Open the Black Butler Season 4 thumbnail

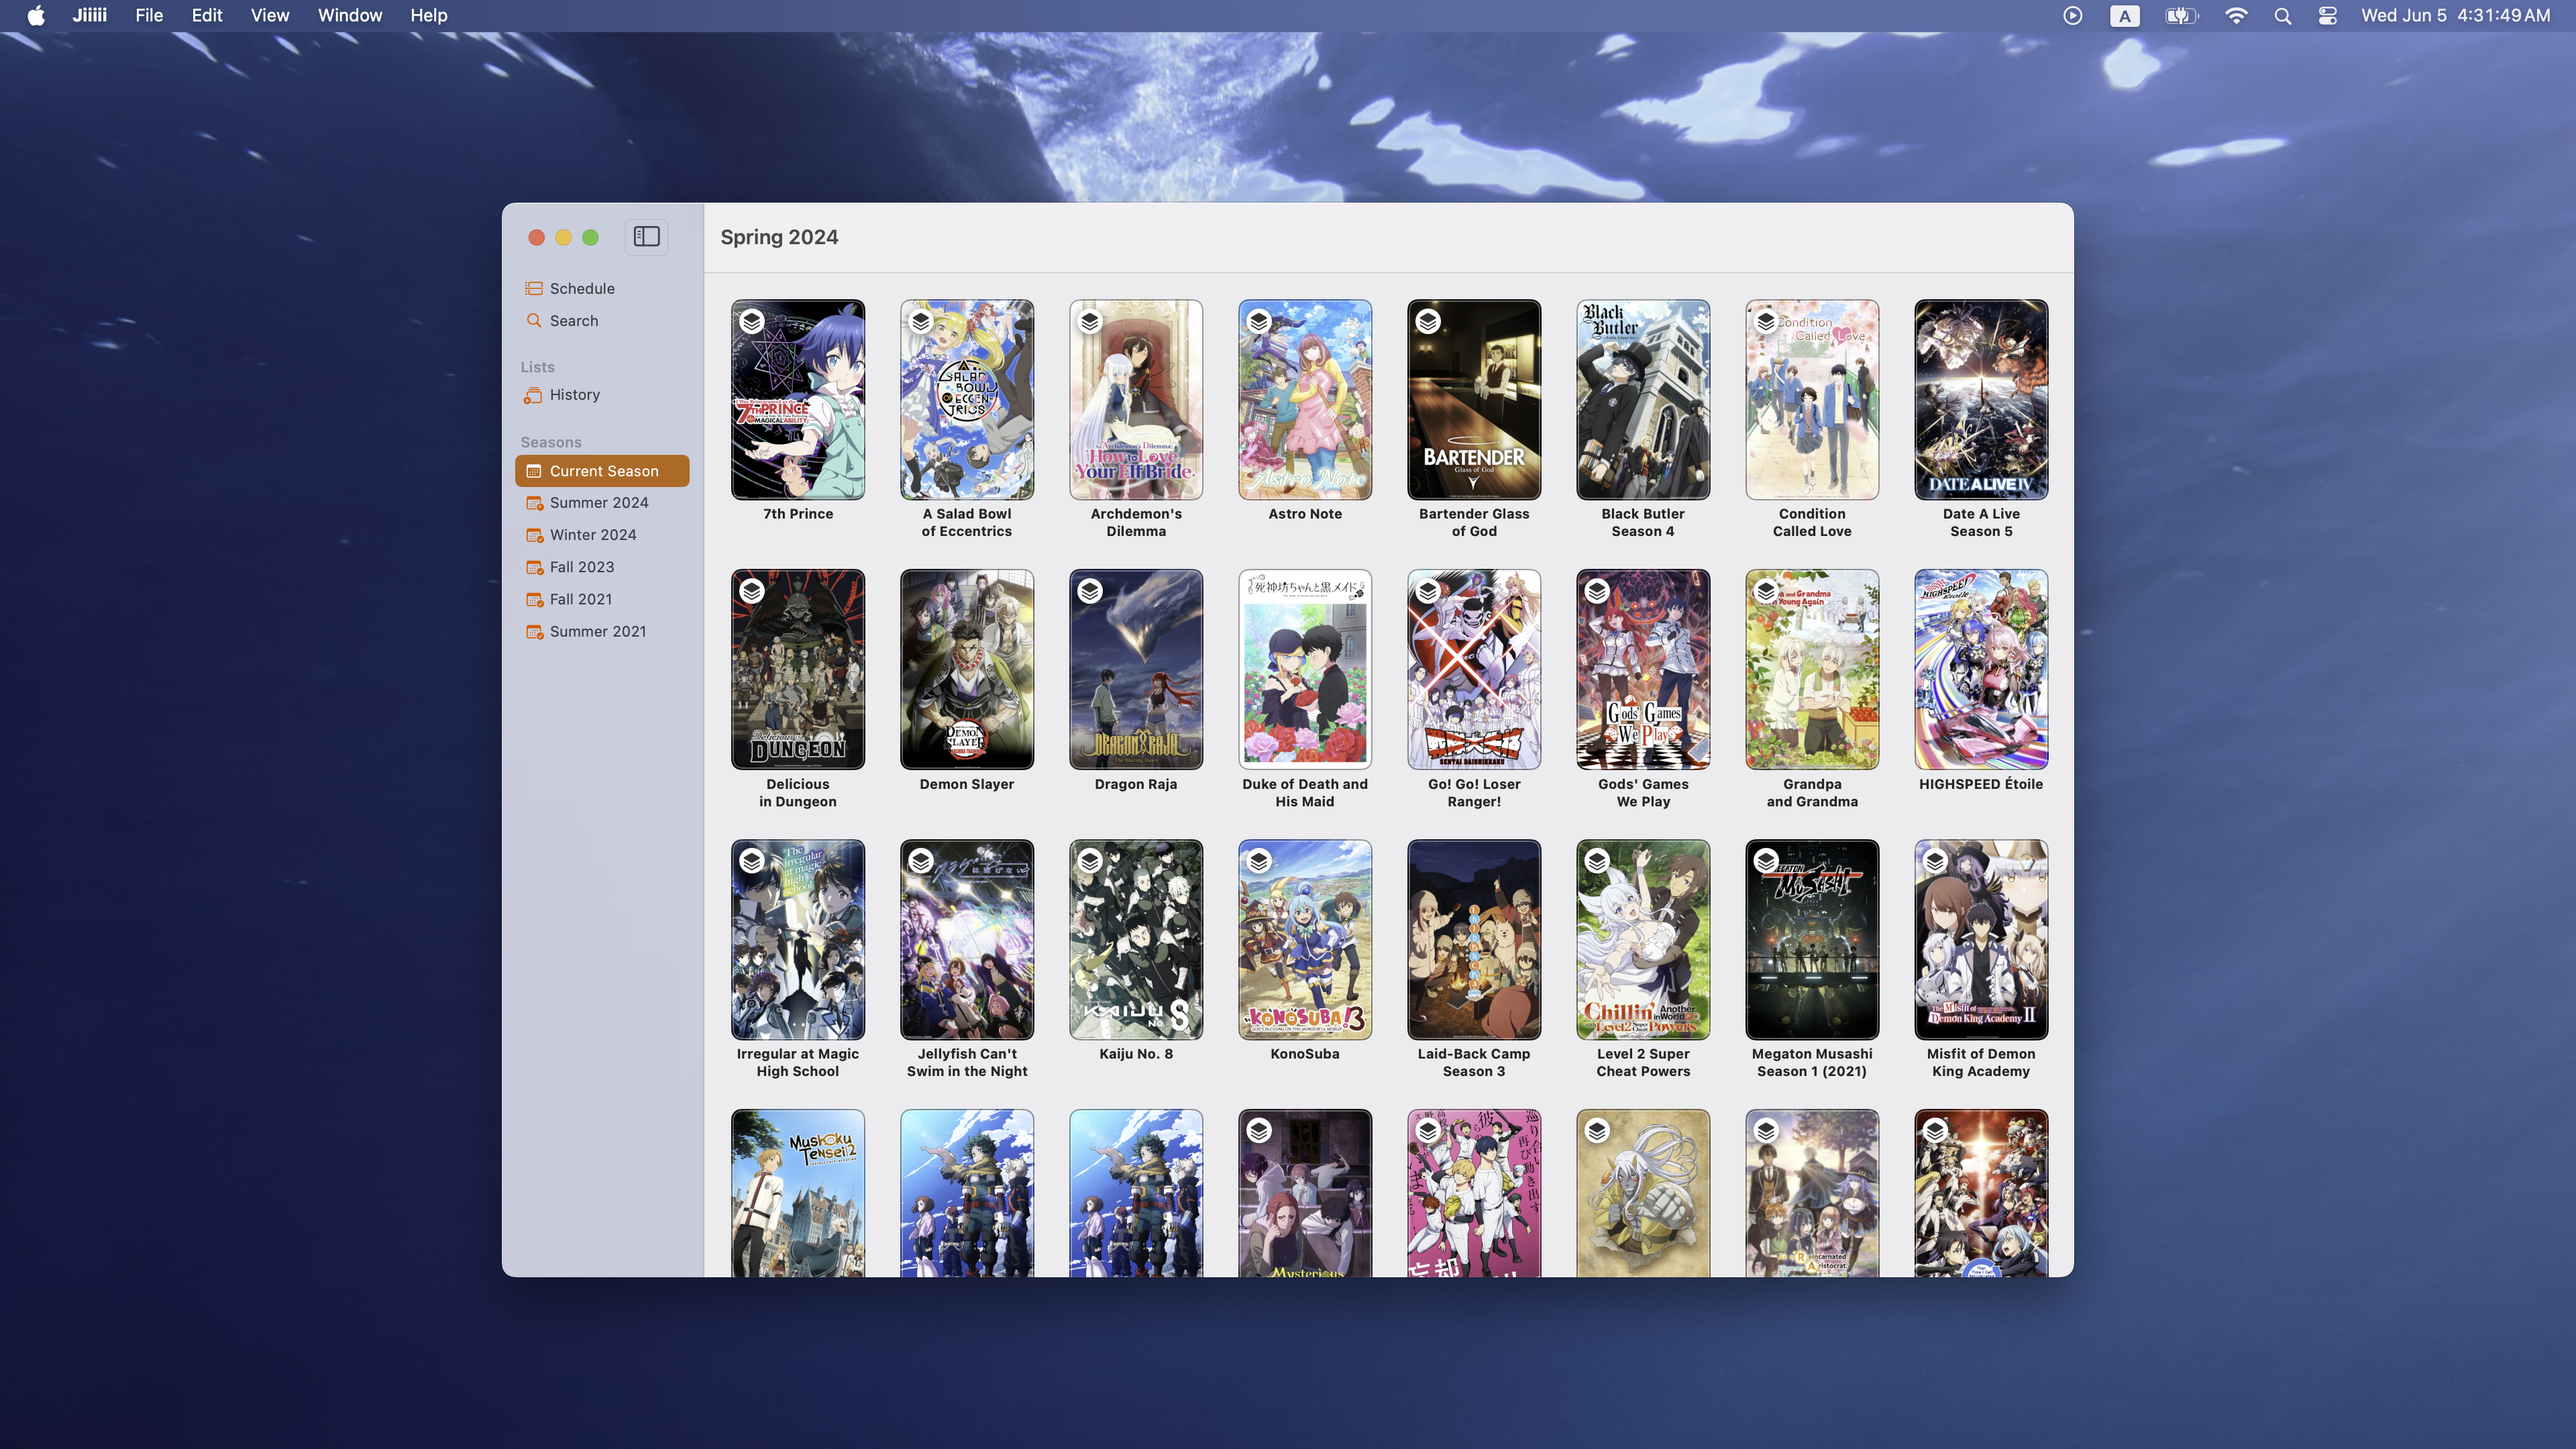tap(1642, 399)
